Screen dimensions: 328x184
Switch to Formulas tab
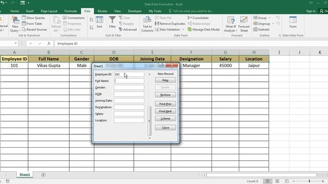click(x=71, y=11)
